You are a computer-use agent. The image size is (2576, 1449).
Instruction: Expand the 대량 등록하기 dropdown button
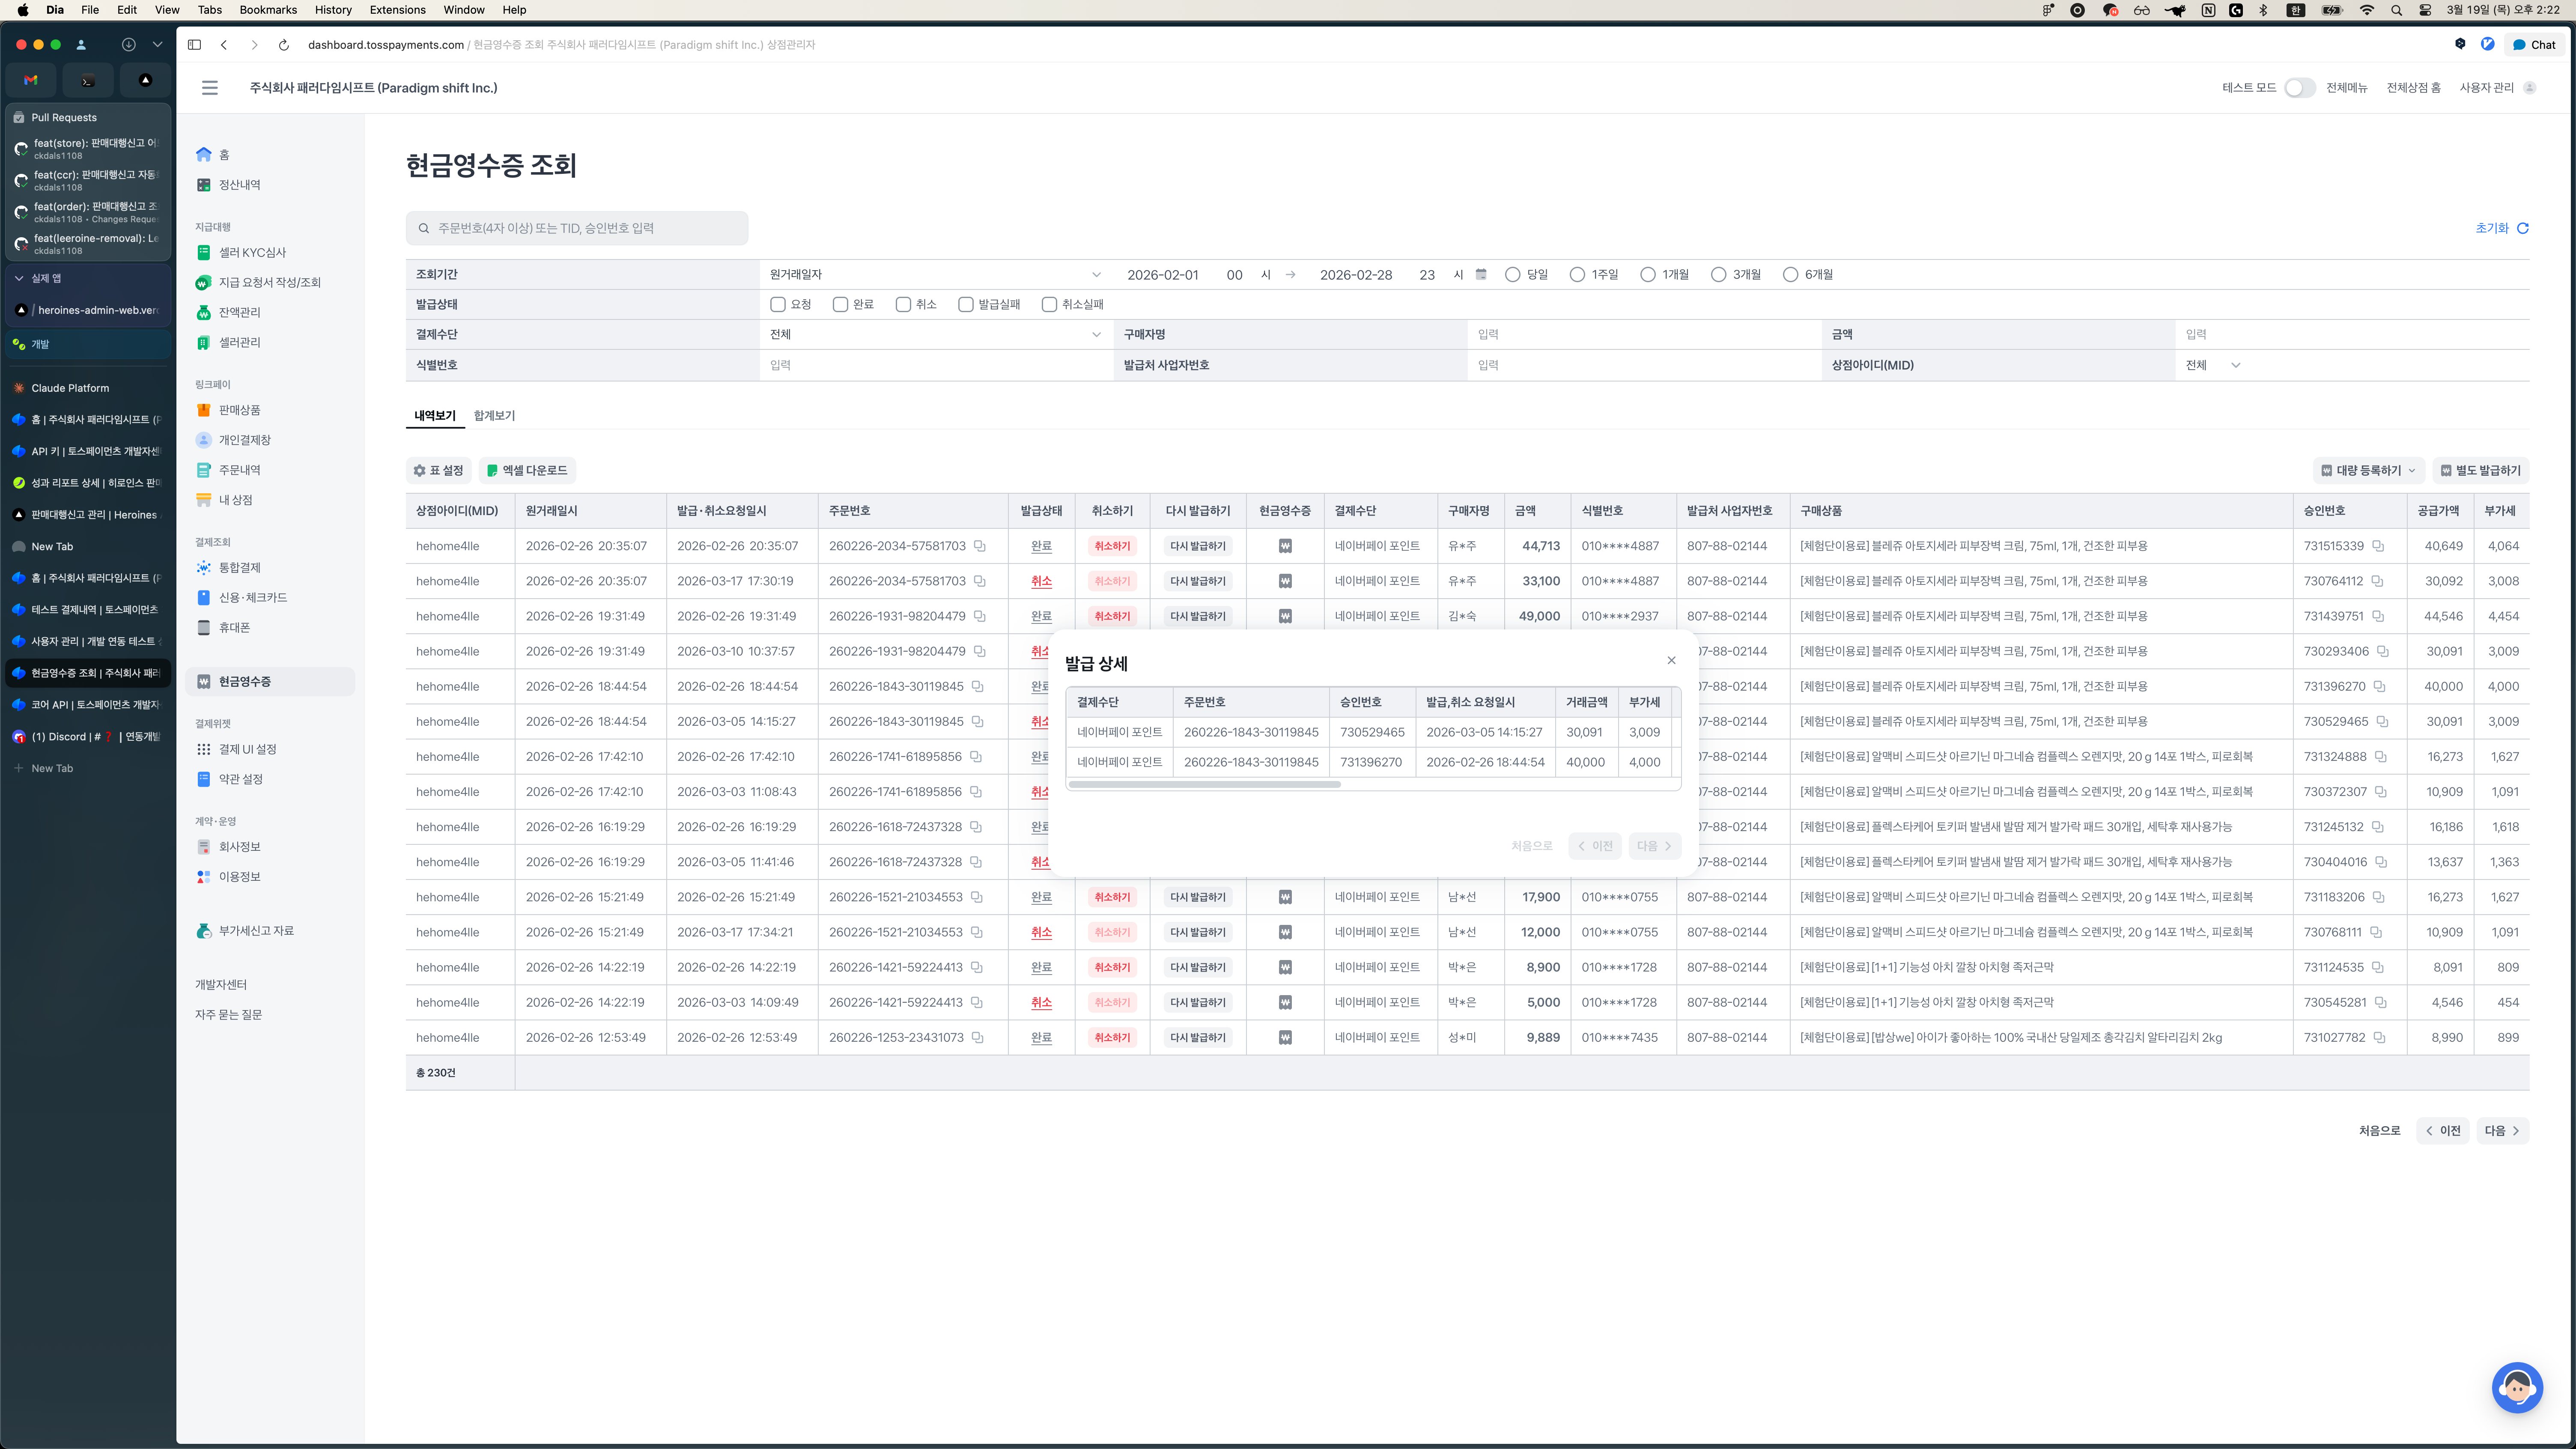[x=2367, y=470]
